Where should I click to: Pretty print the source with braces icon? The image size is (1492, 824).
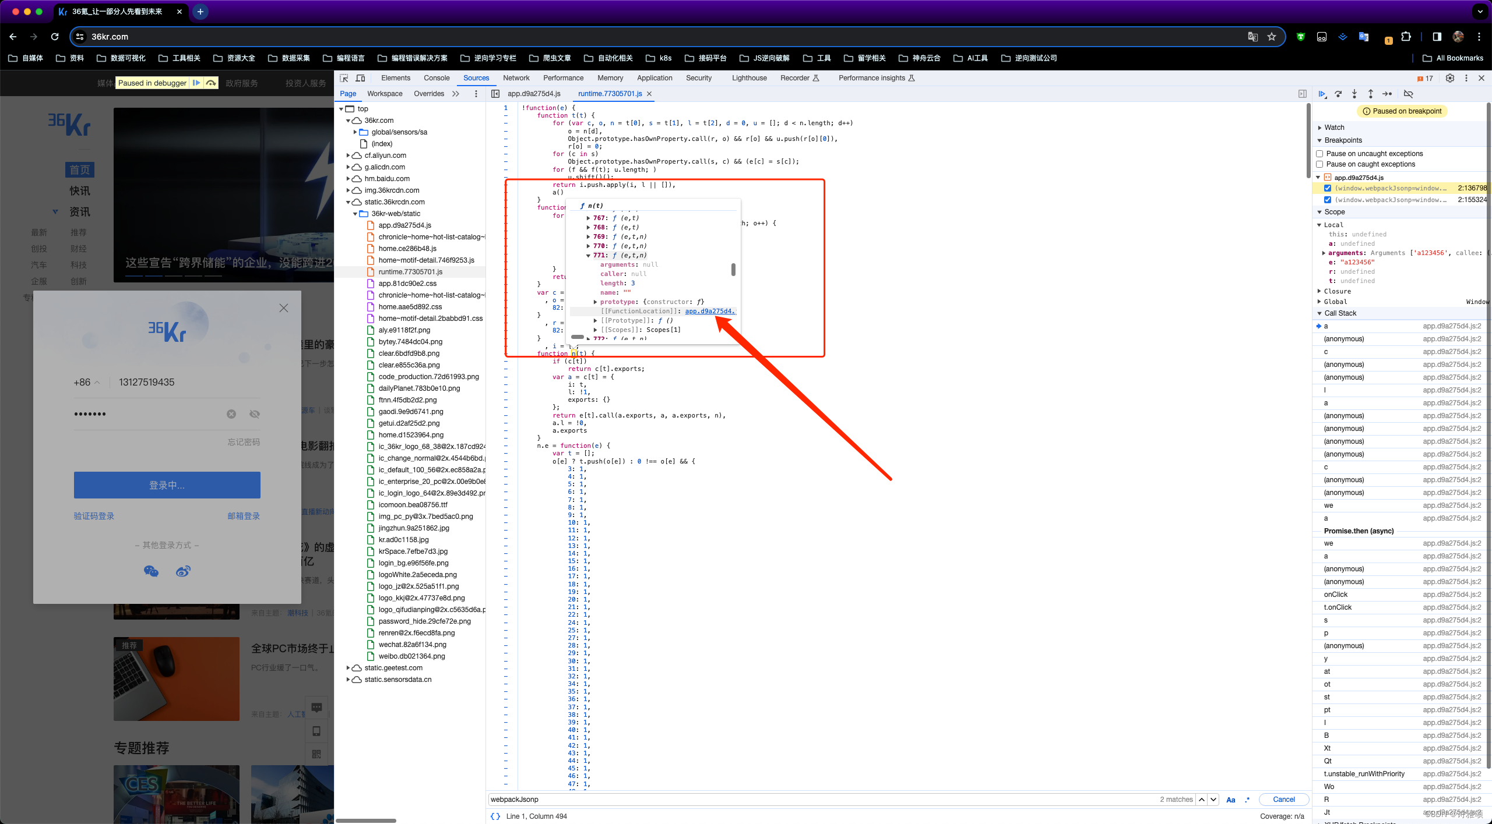(495, 816)
